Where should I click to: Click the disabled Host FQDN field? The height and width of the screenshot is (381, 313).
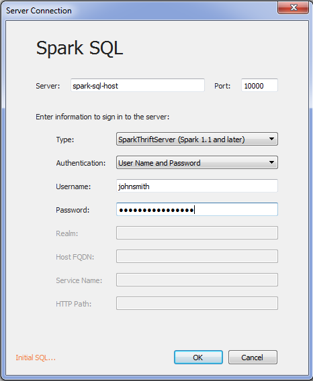pos(197,256)
